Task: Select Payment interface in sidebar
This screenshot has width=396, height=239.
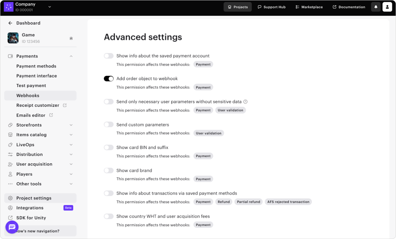Action: click(37, 76)
